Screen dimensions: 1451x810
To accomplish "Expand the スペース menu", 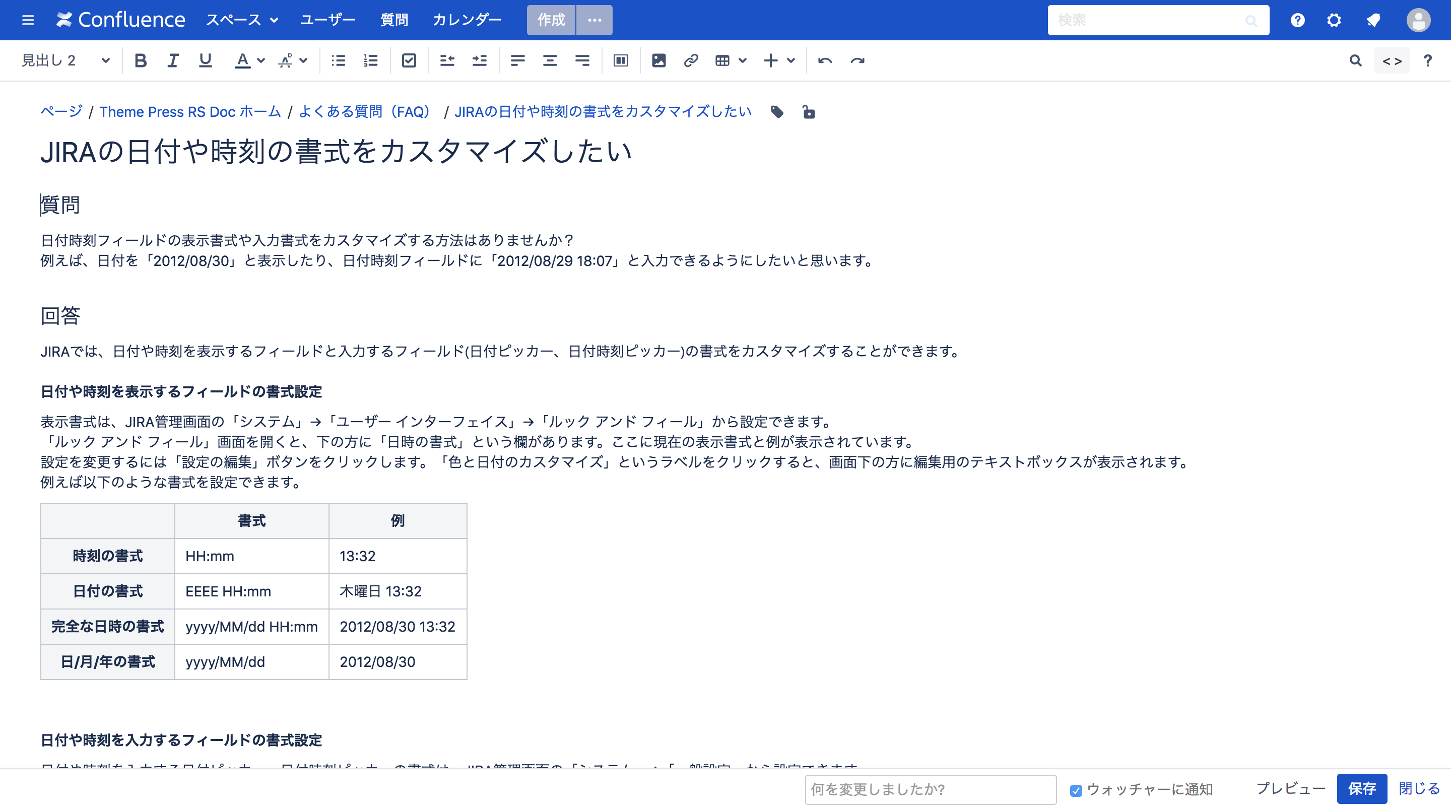I will 242,20.
